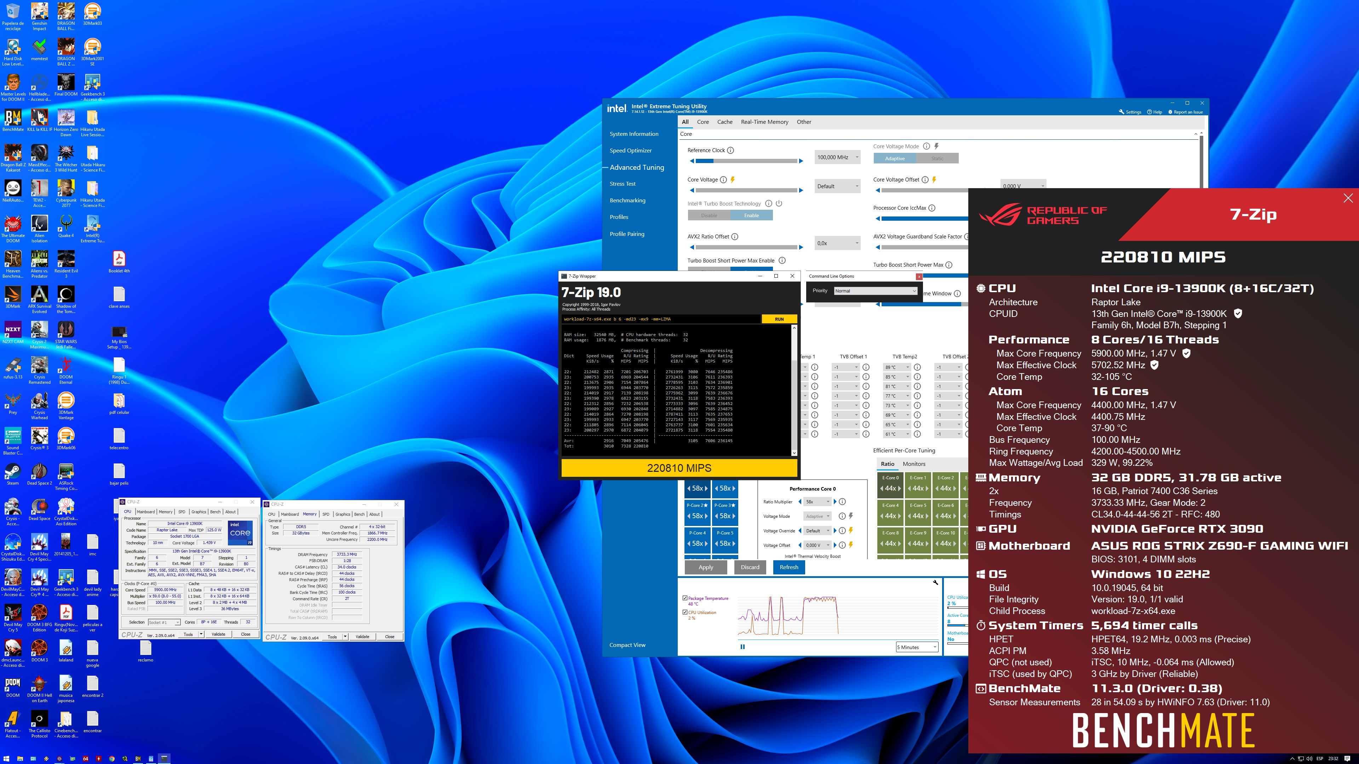Image resolution: width=1359 pixels, height=764 pixels.
Task: Open the monitor graph wrench settings icon
Action: [935, 583]
